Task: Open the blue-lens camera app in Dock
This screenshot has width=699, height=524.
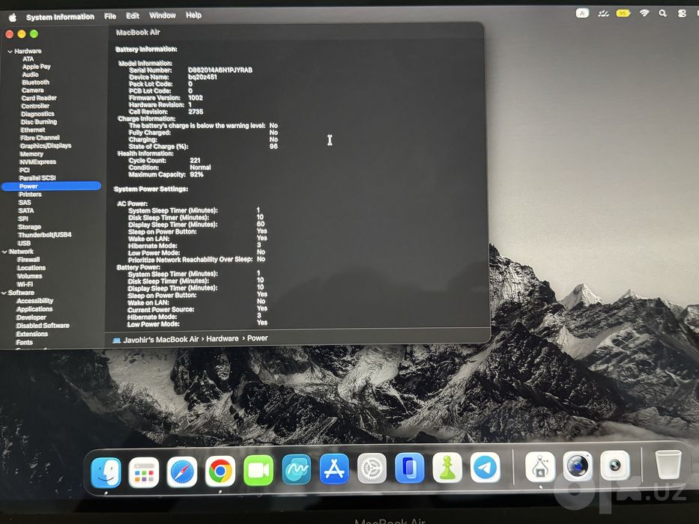Action: tap(578, 466)
